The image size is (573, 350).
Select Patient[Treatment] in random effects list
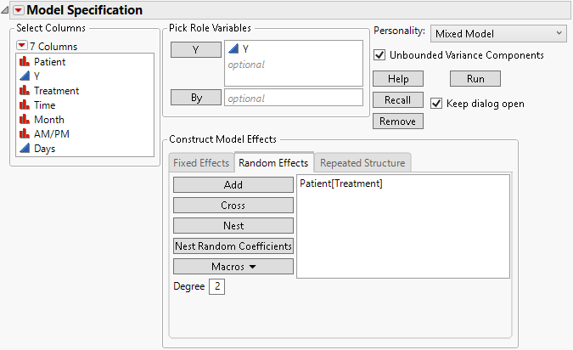coord(341,183)
